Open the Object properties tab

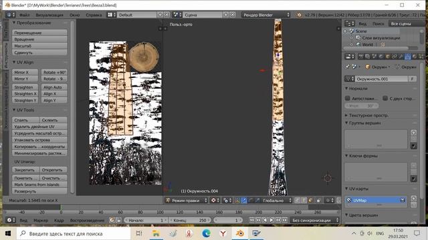click(x=388, y=57)
